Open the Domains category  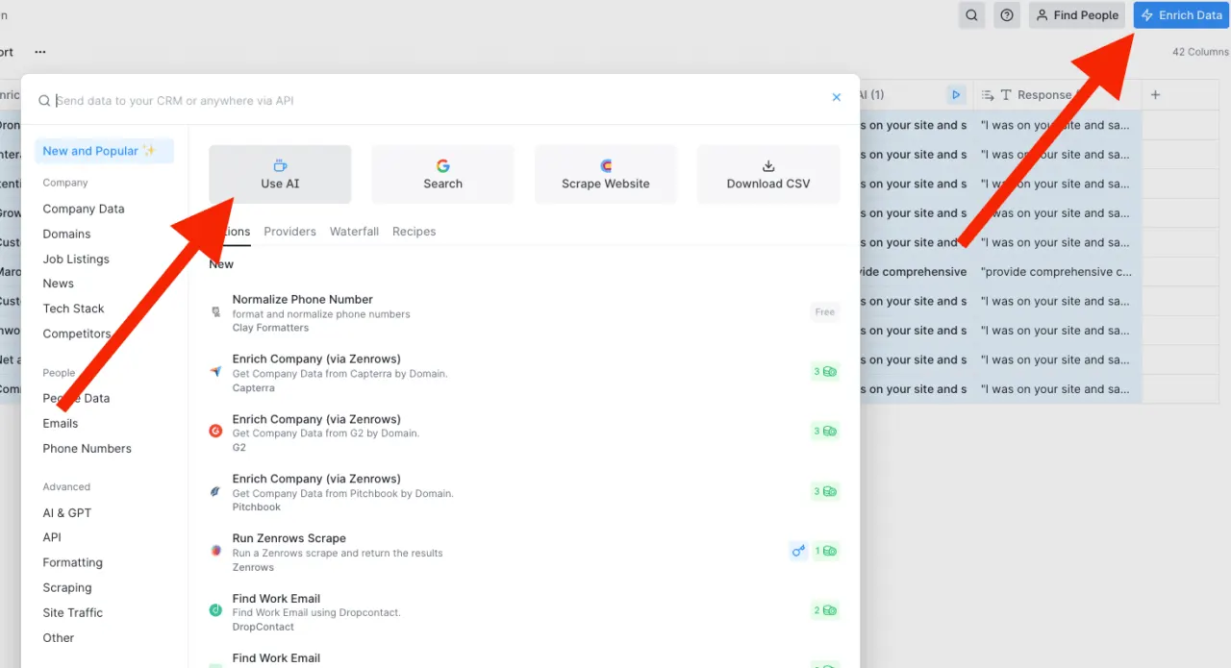coord(66,234)
